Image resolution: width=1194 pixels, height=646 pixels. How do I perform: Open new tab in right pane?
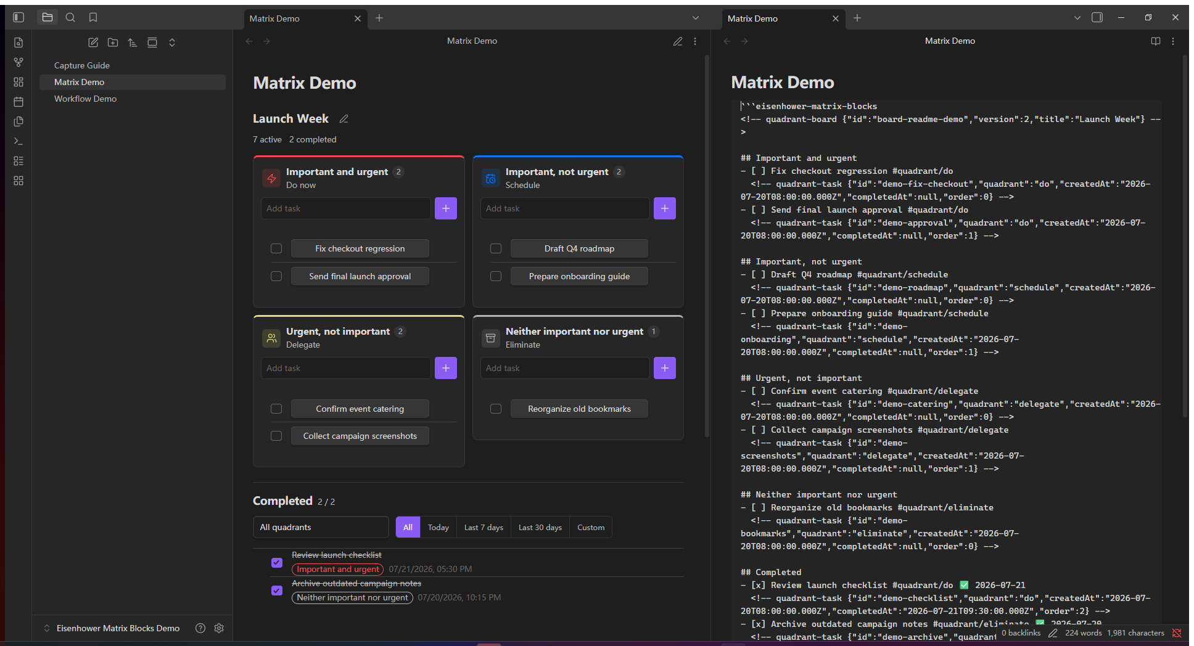coord(857,18)
